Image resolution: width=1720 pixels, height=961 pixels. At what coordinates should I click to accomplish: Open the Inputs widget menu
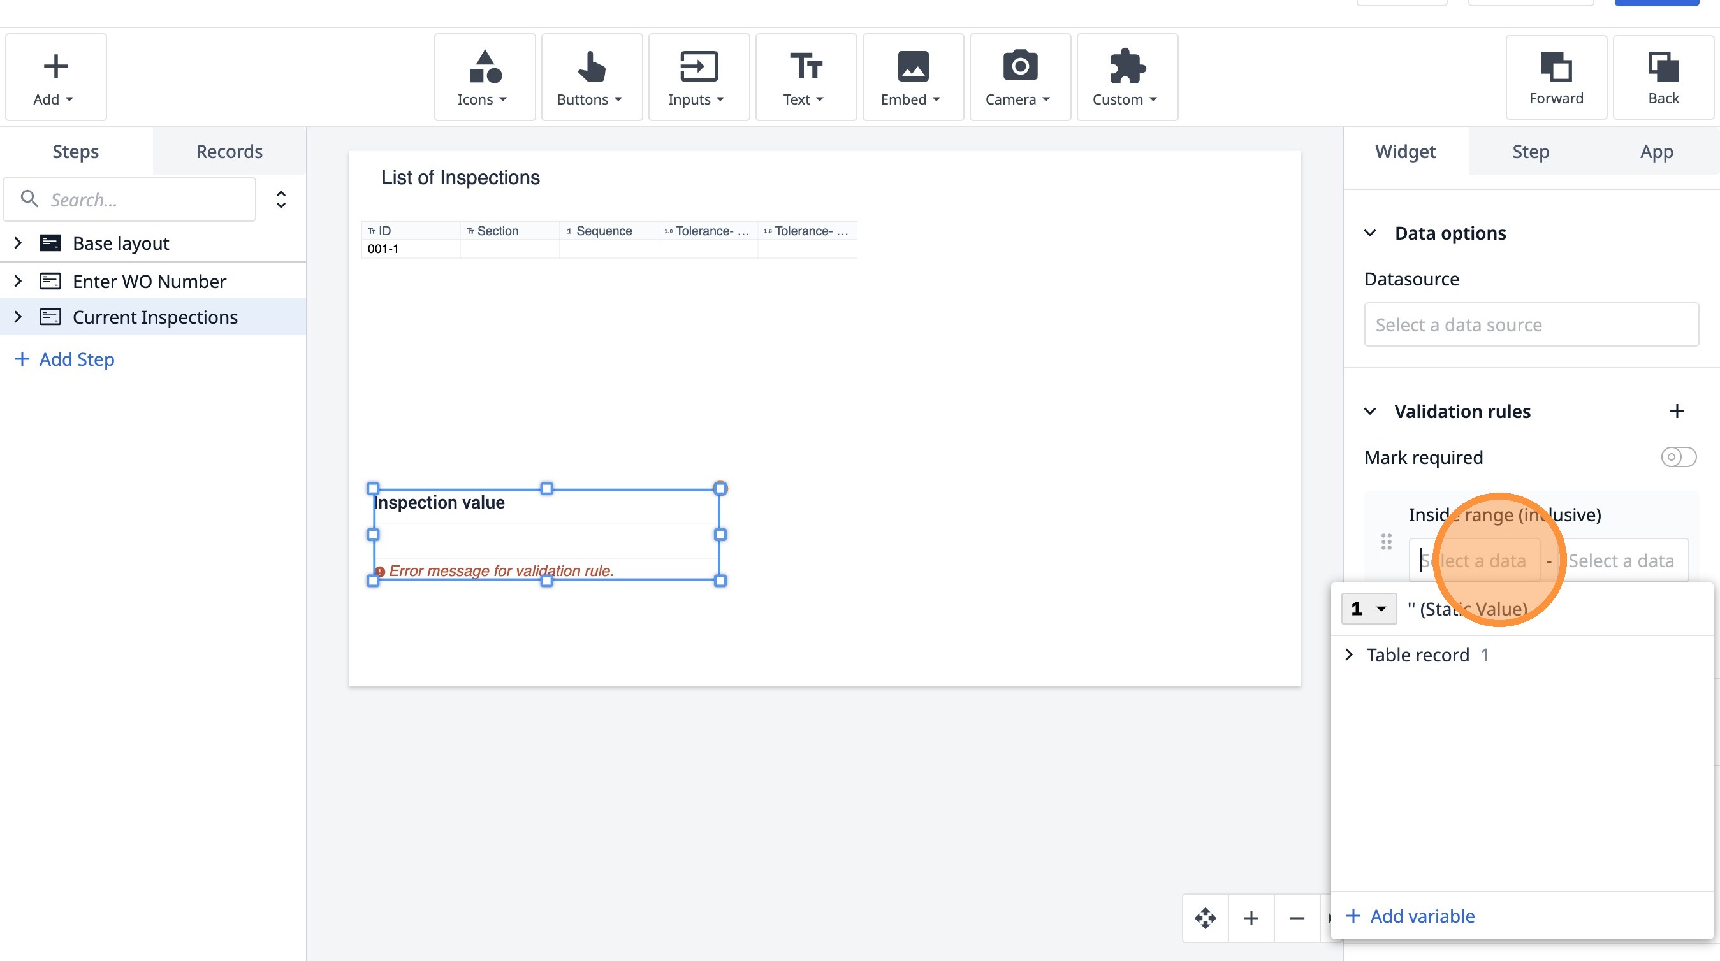(697, 77)
